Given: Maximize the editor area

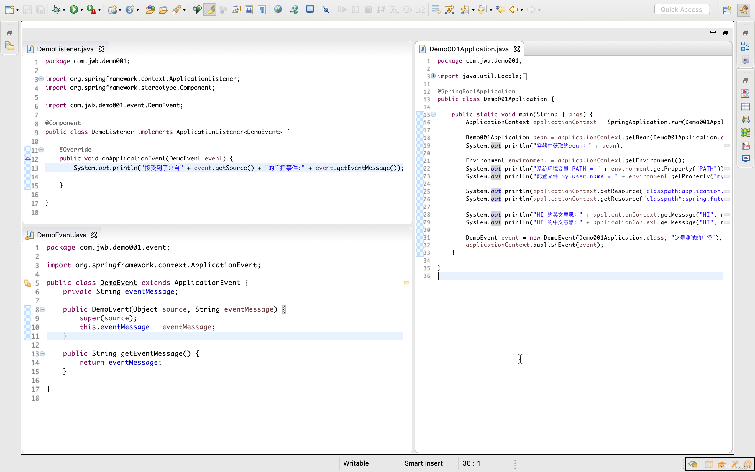Looking at the screenshot, I should (726, 33).
